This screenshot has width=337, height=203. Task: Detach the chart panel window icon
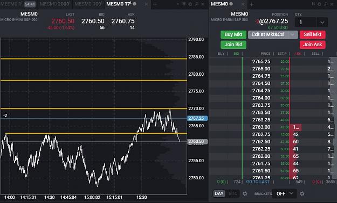pyautogui.click(x=197, y=4)
